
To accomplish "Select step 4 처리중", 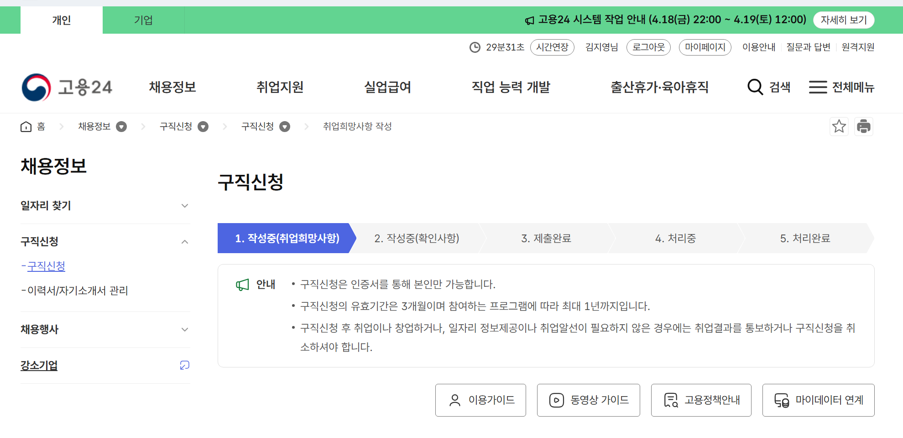I will click(x=675, y=238).
